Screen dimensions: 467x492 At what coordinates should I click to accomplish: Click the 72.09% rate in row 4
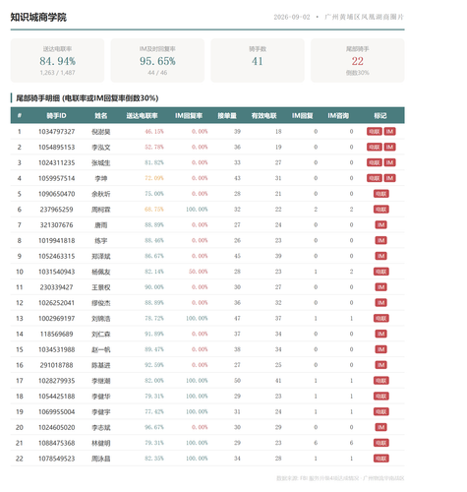click(x=154, y=178)
